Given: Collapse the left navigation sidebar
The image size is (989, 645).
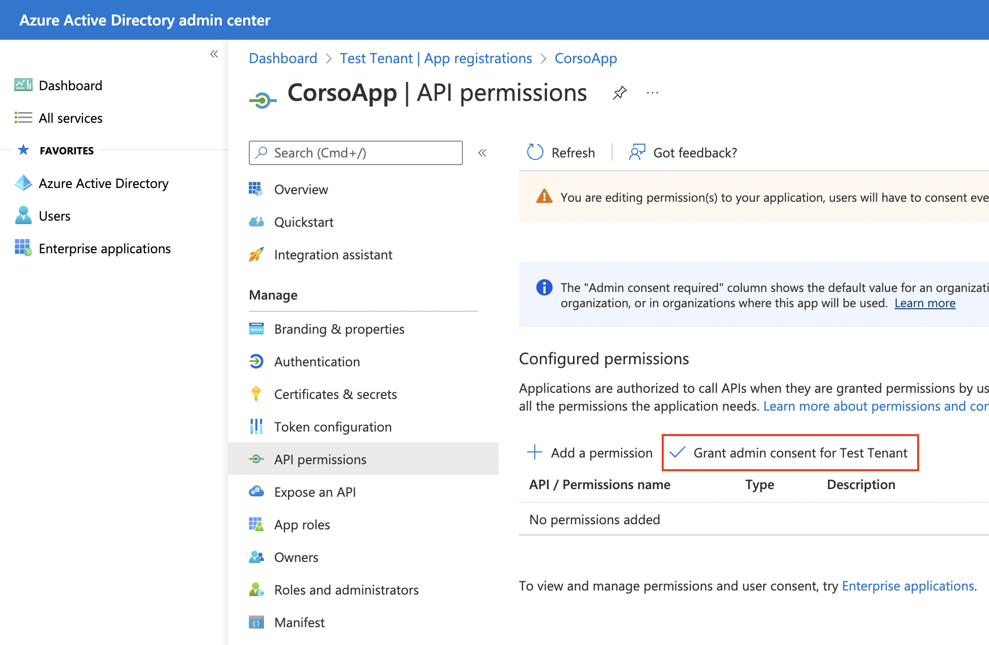Looking at the screenshot, I should point(214,54).
